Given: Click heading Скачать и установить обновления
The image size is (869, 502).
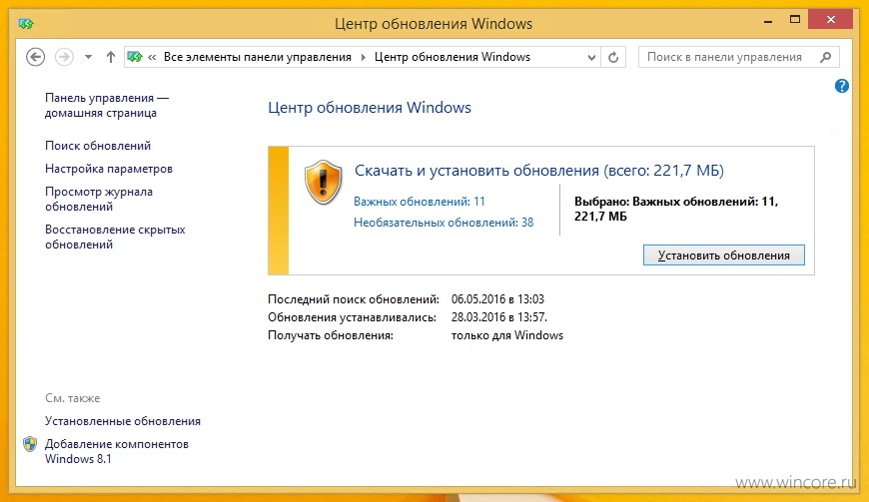Looking at the screenshot, I should 539,171.
